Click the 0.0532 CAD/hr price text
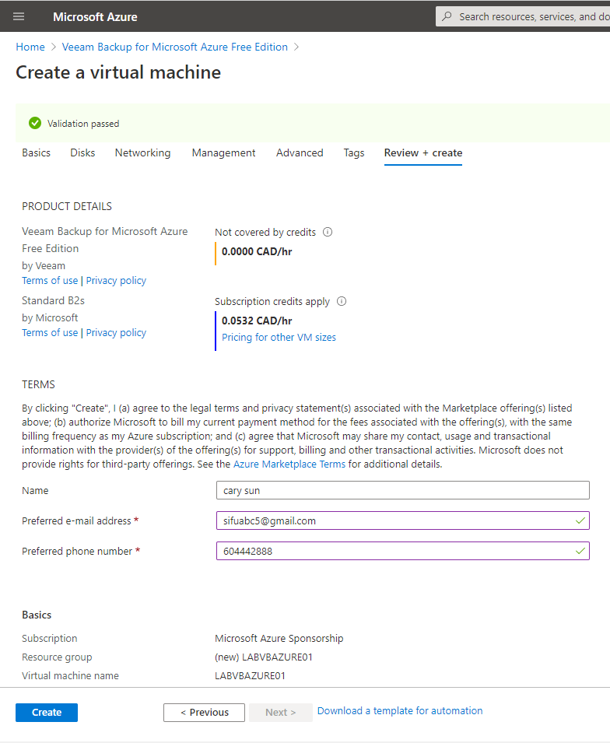 [x=257, y=321]
